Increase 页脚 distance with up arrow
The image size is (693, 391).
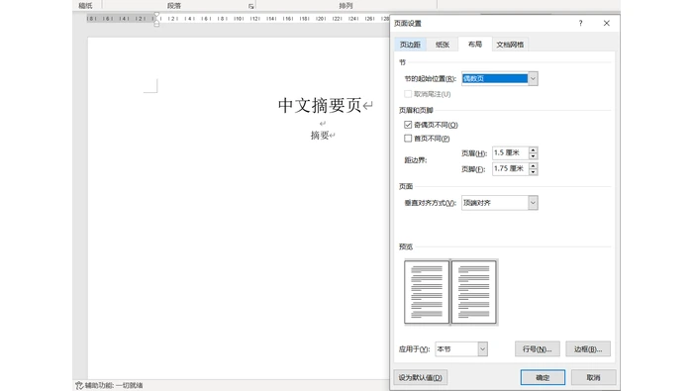tap(533, 165)
